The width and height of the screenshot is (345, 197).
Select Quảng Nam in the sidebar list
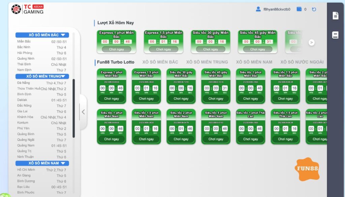pyautogui.click(x=41, y=146)
